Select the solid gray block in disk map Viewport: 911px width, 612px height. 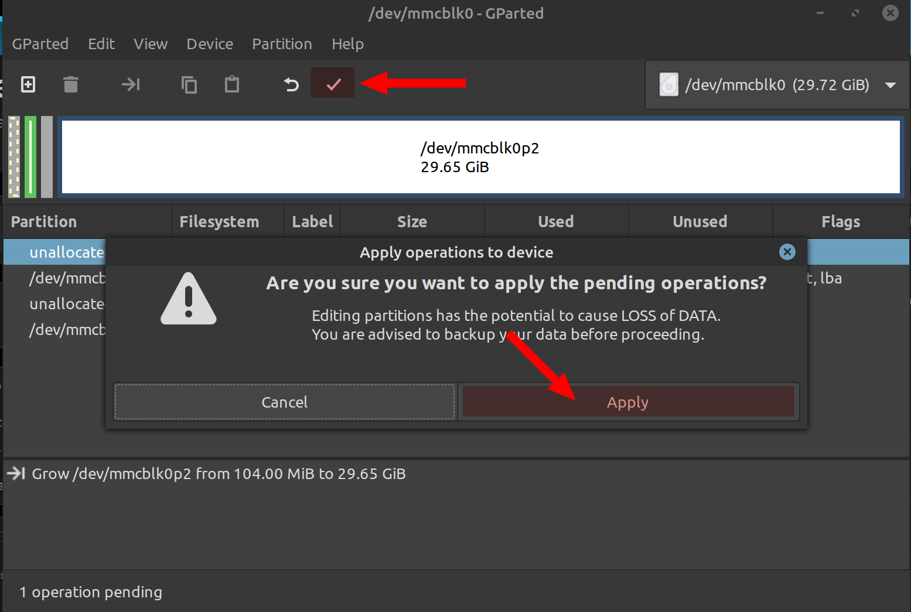click(47, 157)
